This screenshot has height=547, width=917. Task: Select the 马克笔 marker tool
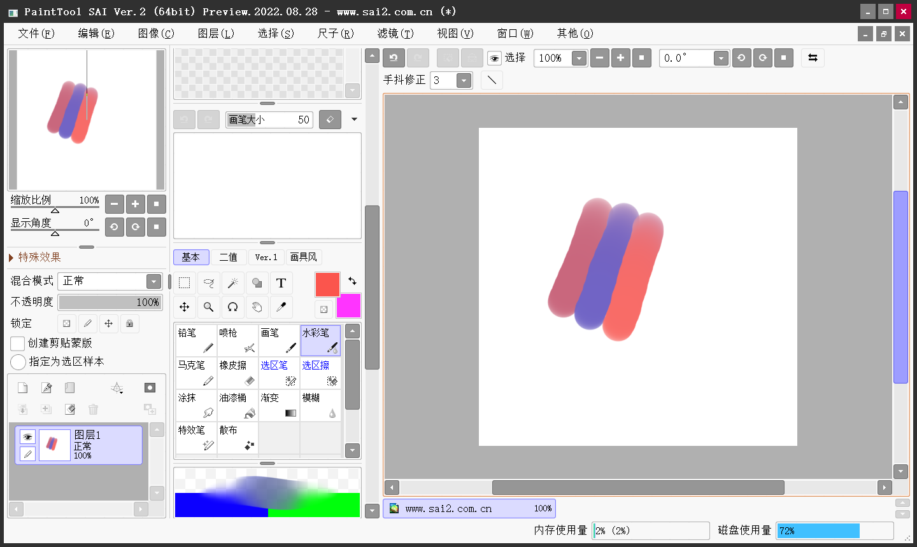[x=196, y=373]
